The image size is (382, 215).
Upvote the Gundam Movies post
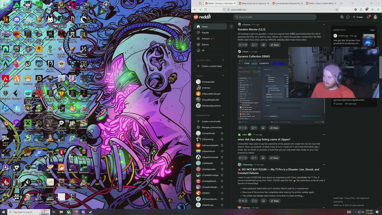240,45
